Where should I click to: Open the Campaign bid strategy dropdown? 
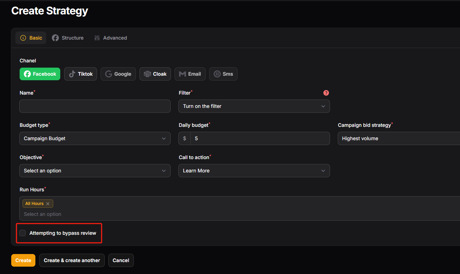click(x=399, y=138)
